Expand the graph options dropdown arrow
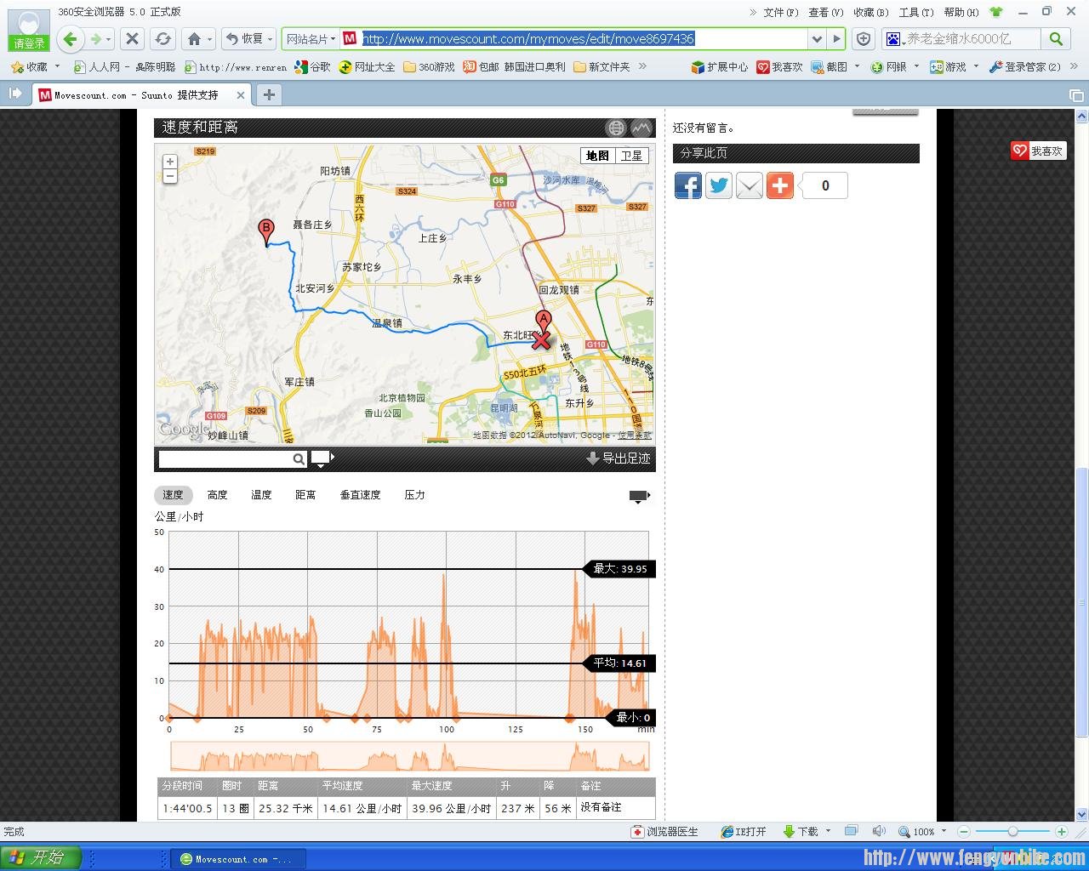Viewport: 1089px width, 871px height. coord(639,496)
